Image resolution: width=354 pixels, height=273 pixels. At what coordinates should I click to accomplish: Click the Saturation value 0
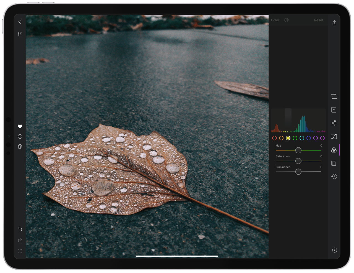coord(321,156)
